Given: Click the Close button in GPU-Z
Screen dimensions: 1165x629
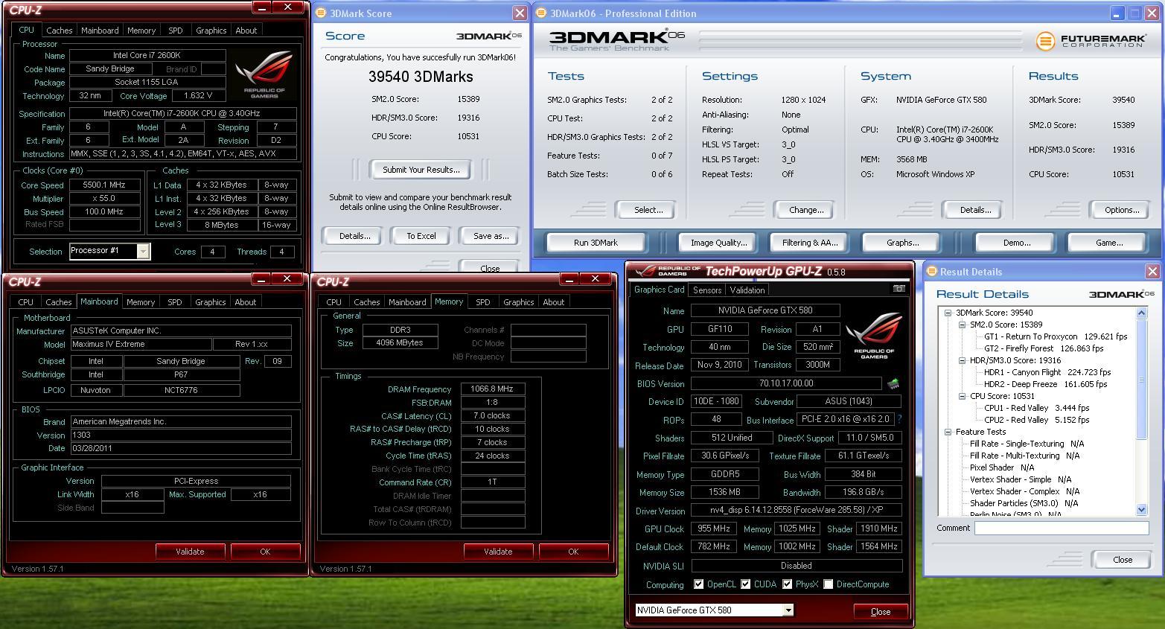Looking at the screenshot, I should coord(881,611).
